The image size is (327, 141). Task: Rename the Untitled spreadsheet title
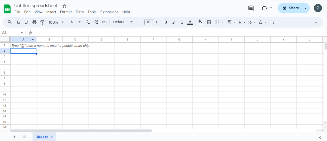(x=36, y=6)
